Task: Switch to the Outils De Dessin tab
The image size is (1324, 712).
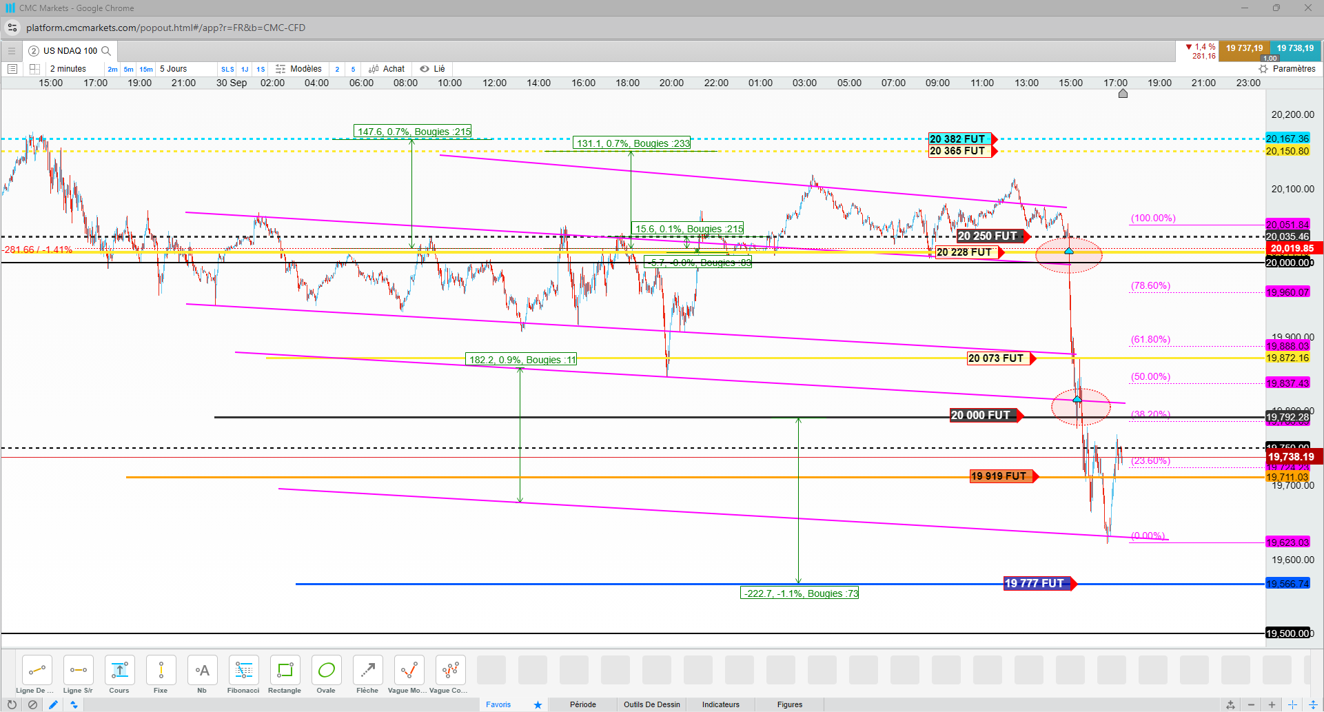Action: click(x=652, y=704)
